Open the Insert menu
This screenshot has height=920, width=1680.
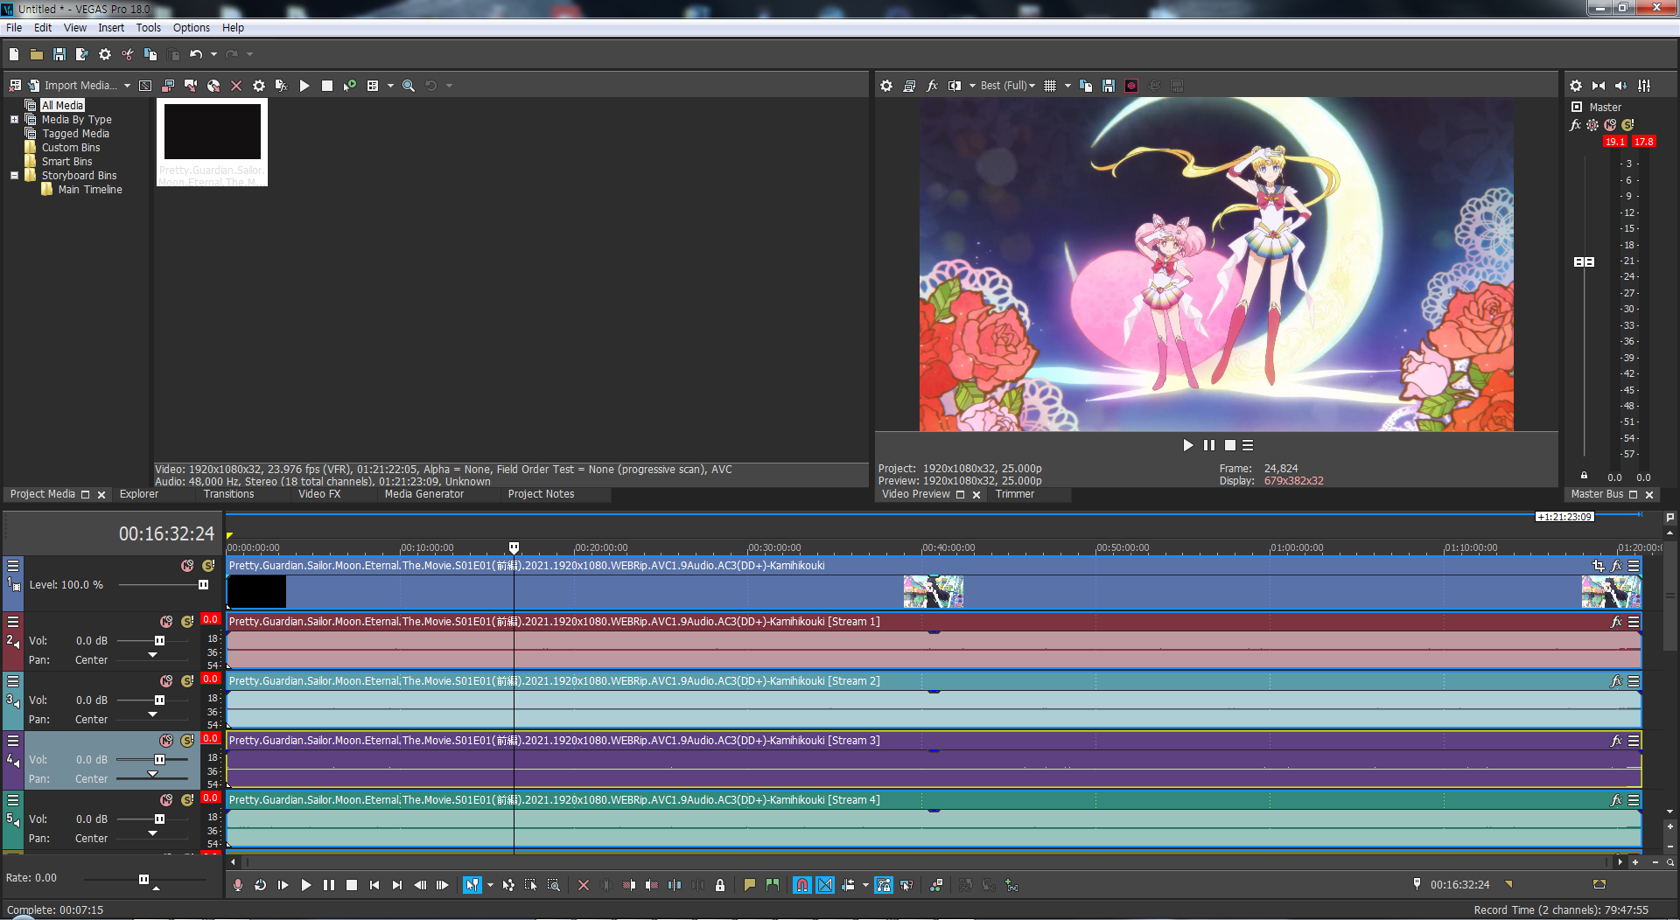tap(111, 28)
